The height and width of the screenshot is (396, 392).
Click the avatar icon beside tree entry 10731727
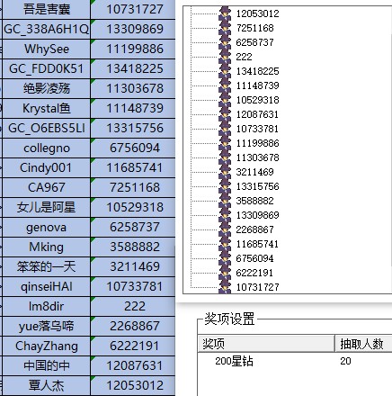coord(225,287)
